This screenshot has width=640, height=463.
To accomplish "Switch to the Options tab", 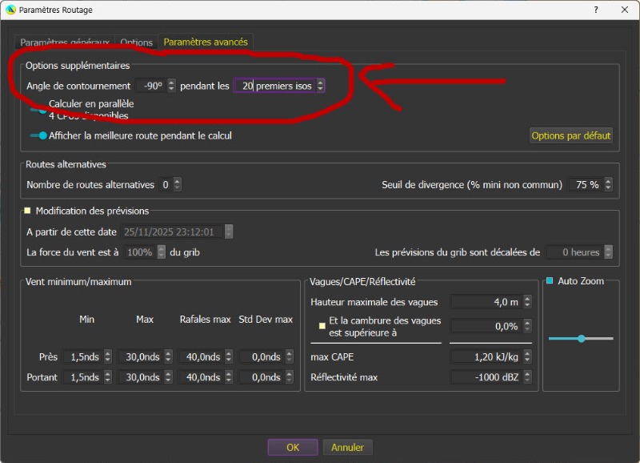I will (137, 42).
